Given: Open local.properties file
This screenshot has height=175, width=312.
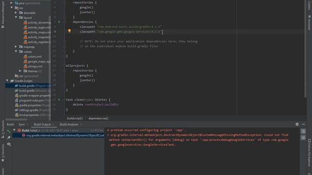Looking at the screenshot, I should [33, 115].
